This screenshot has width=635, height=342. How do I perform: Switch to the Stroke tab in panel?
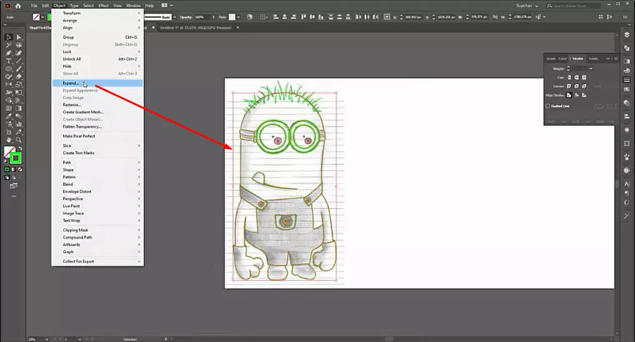577,59
